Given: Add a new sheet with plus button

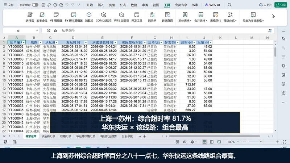Looking at the screenshot, I should (145, 136).
